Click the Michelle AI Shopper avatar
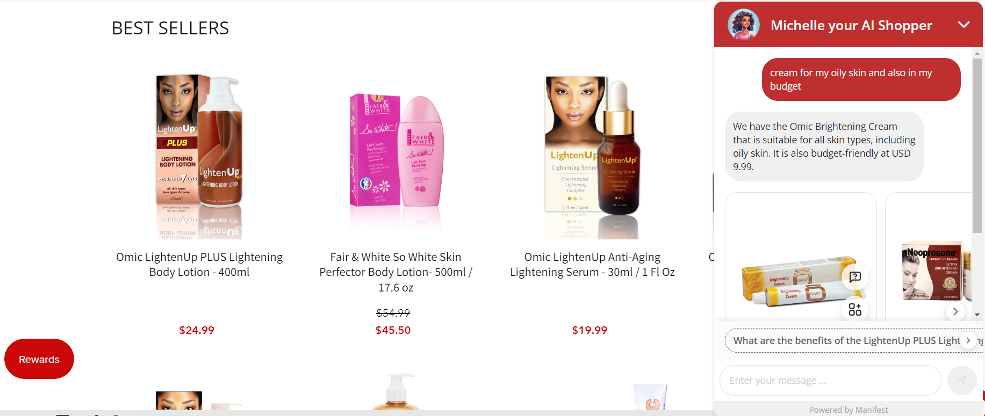985x416 pixels. (x=744, y=25)
